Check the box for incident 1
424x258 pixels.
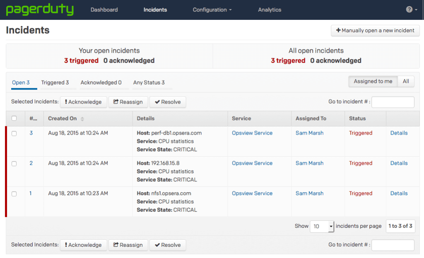point(14,194)
